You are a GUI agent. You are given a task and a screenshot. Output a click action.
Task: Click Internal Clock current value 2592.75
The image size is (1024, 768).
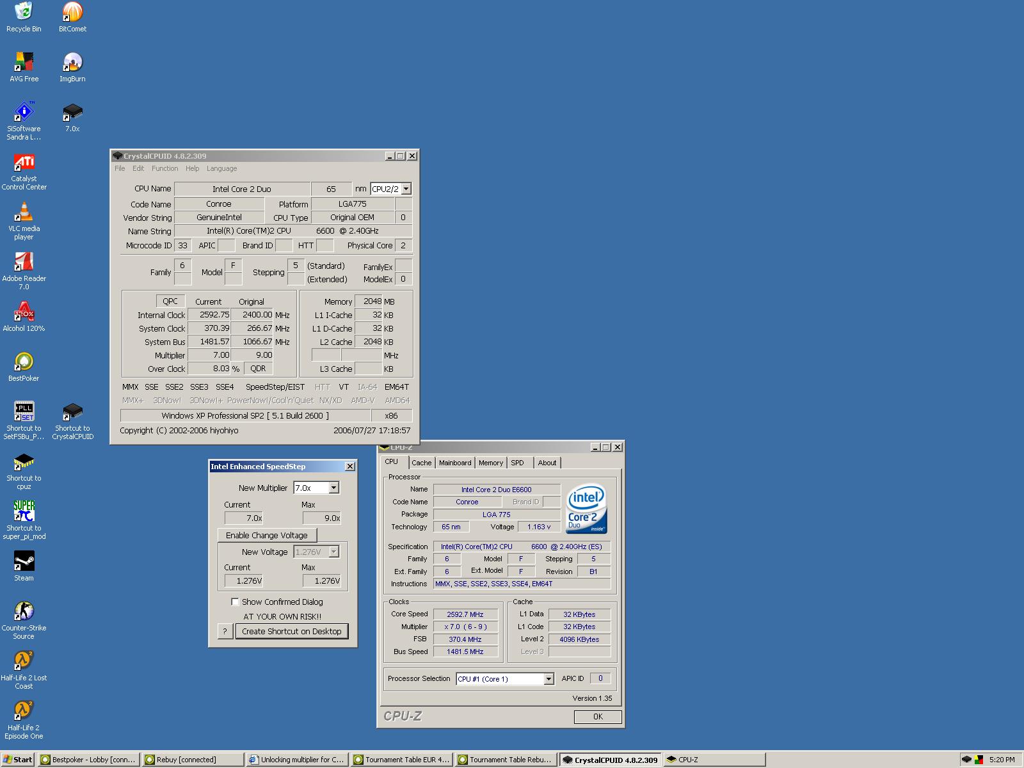click(x=209, y=315)
